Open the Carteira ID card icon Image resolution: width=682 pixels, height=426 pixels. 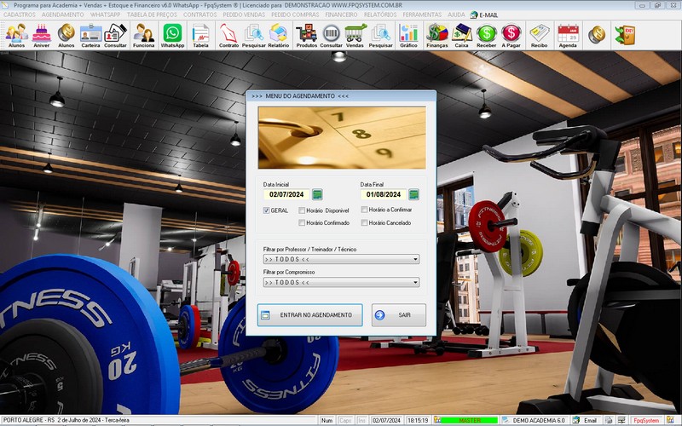click(x=91, y=36)
